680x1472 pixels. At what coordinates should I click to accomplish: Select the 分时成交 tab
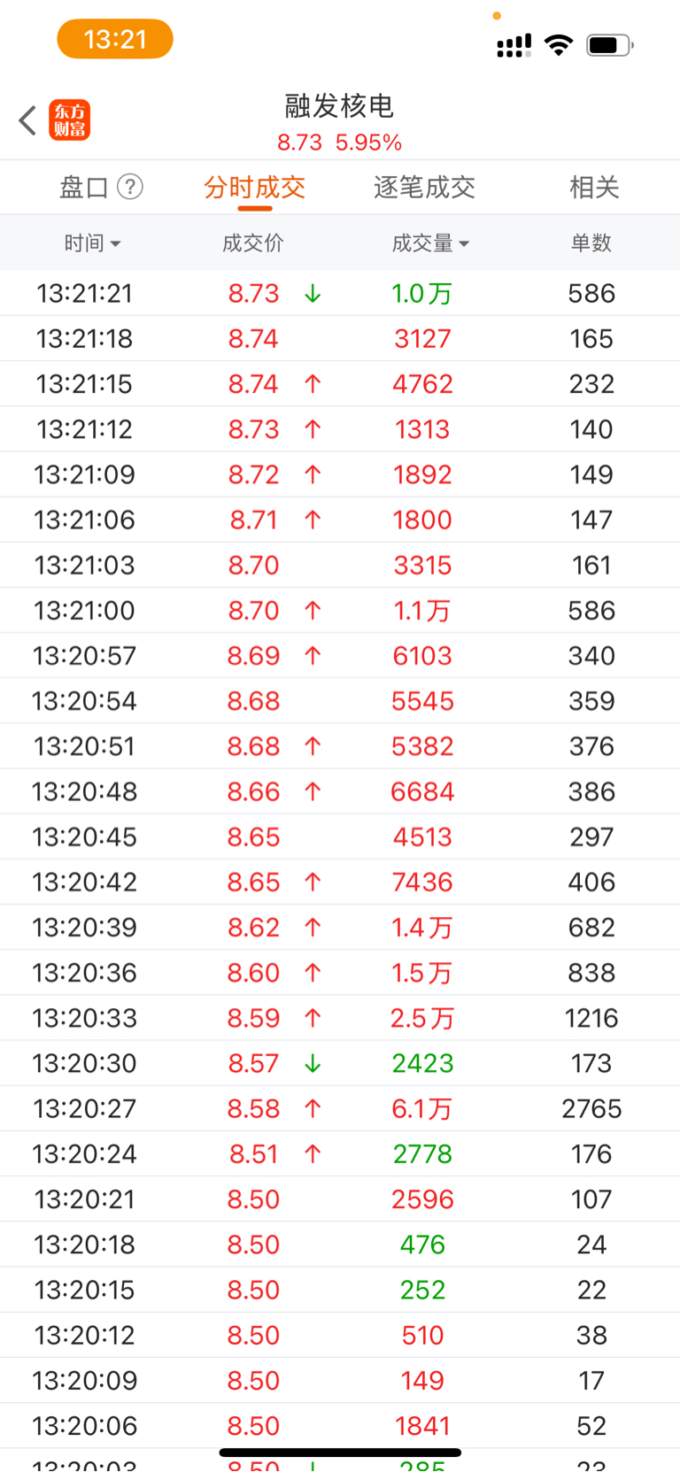coord(255,188)
